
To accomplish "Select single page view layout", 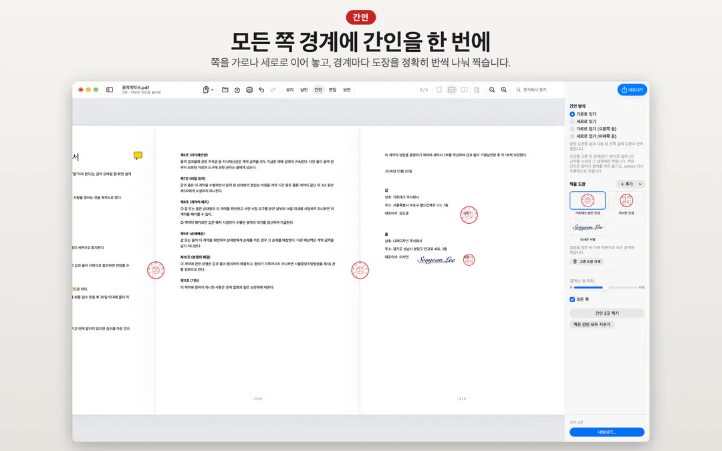I will tap(439, 90).
